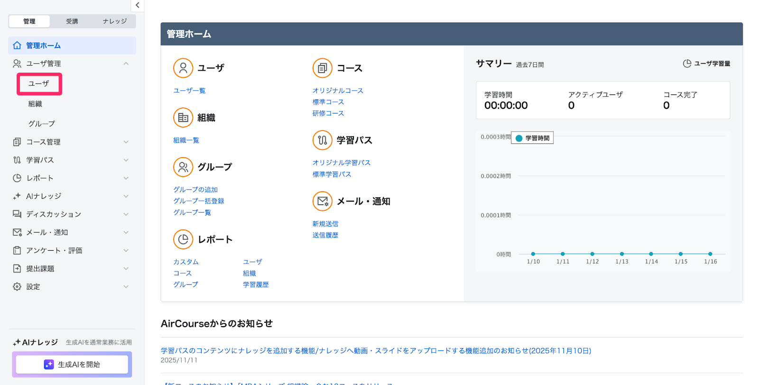Viewport: 759px width, 385px height.
Task: Click the pie icon next to ユーザ学習量
Action: click(687, 64)
